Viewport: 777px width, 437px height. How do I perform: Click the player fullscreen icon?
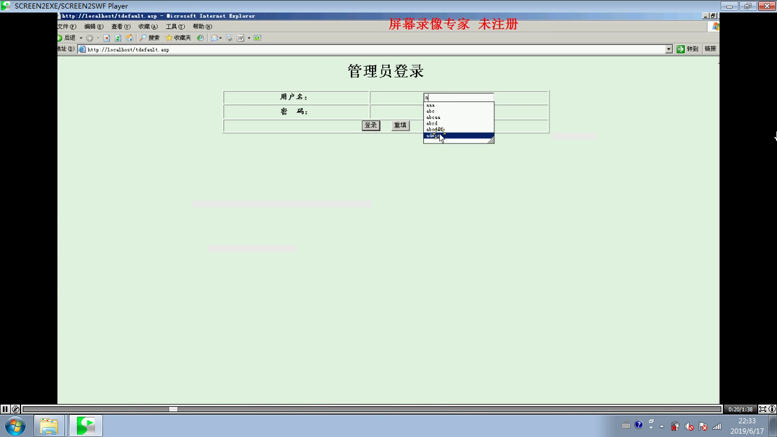tap(763, 409)
